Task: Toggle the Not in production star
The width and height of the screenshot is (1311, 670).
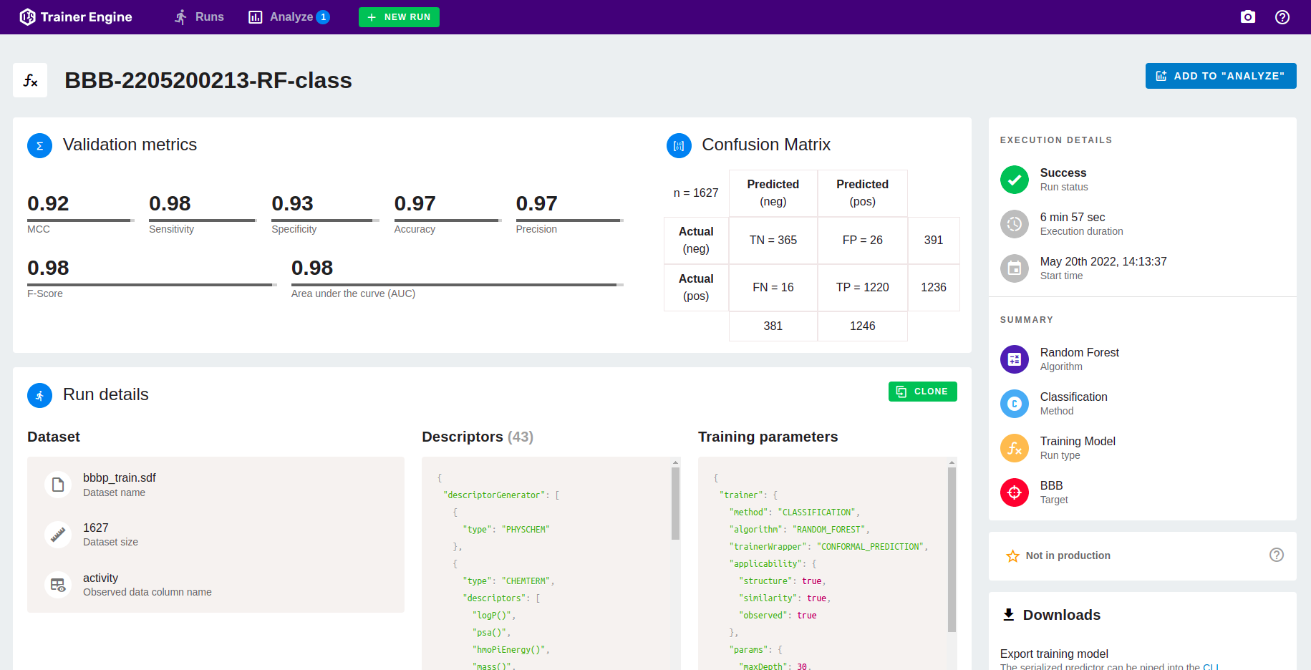Action: click(x=1012, y=556)
